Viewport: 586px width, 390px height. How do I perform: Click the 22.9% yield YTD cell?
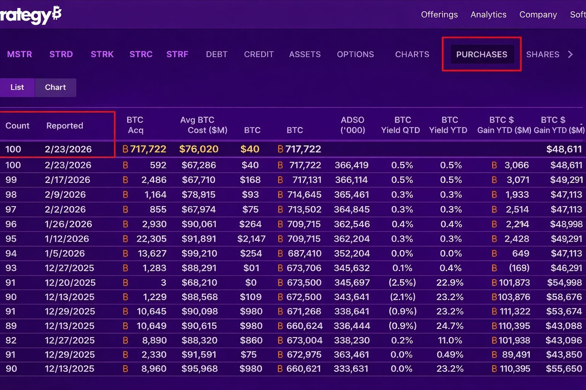tap(450, 283)
